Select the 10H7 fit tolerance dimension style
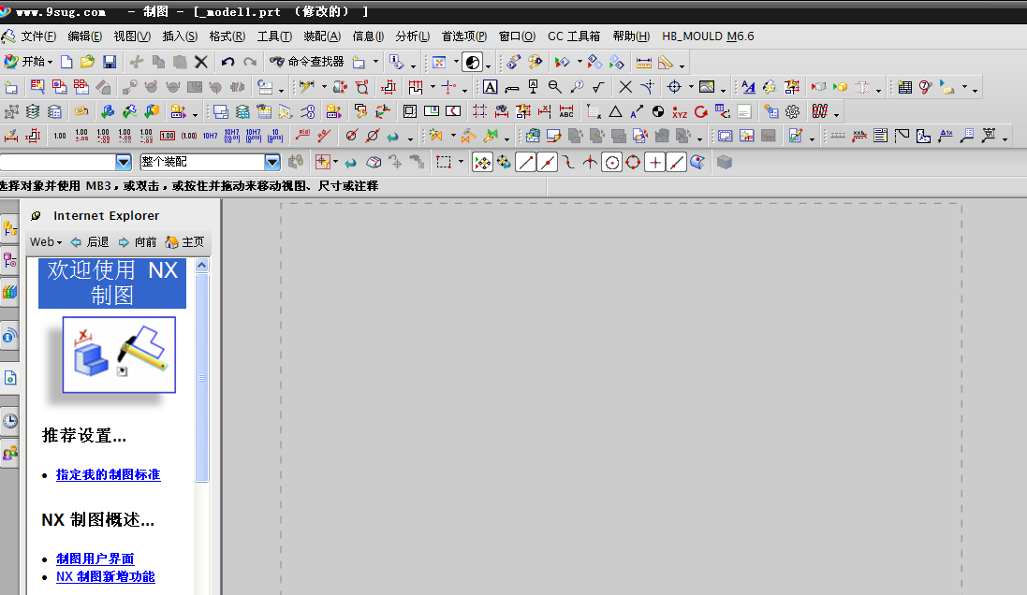1027x595 pixels. point(211,137)
